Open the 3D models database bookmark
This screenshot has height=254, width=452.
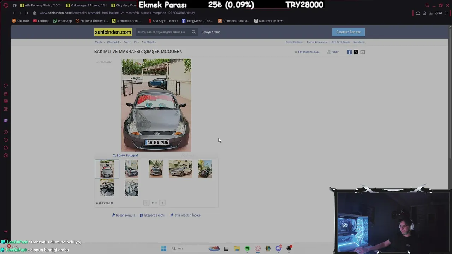click(234, 21)
